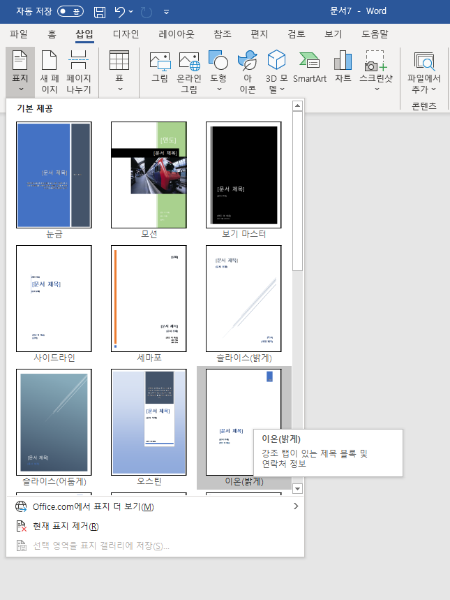
Task: Choose the 슬라이스(밝게) cover thumbnail
Action: (x=243, y=298)
